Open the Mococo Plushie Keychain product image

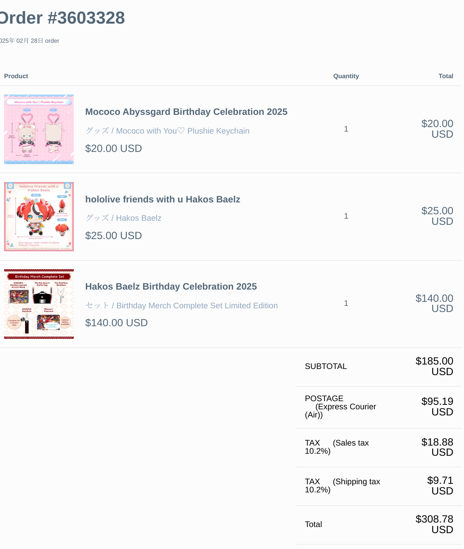[x=39, y=129]
